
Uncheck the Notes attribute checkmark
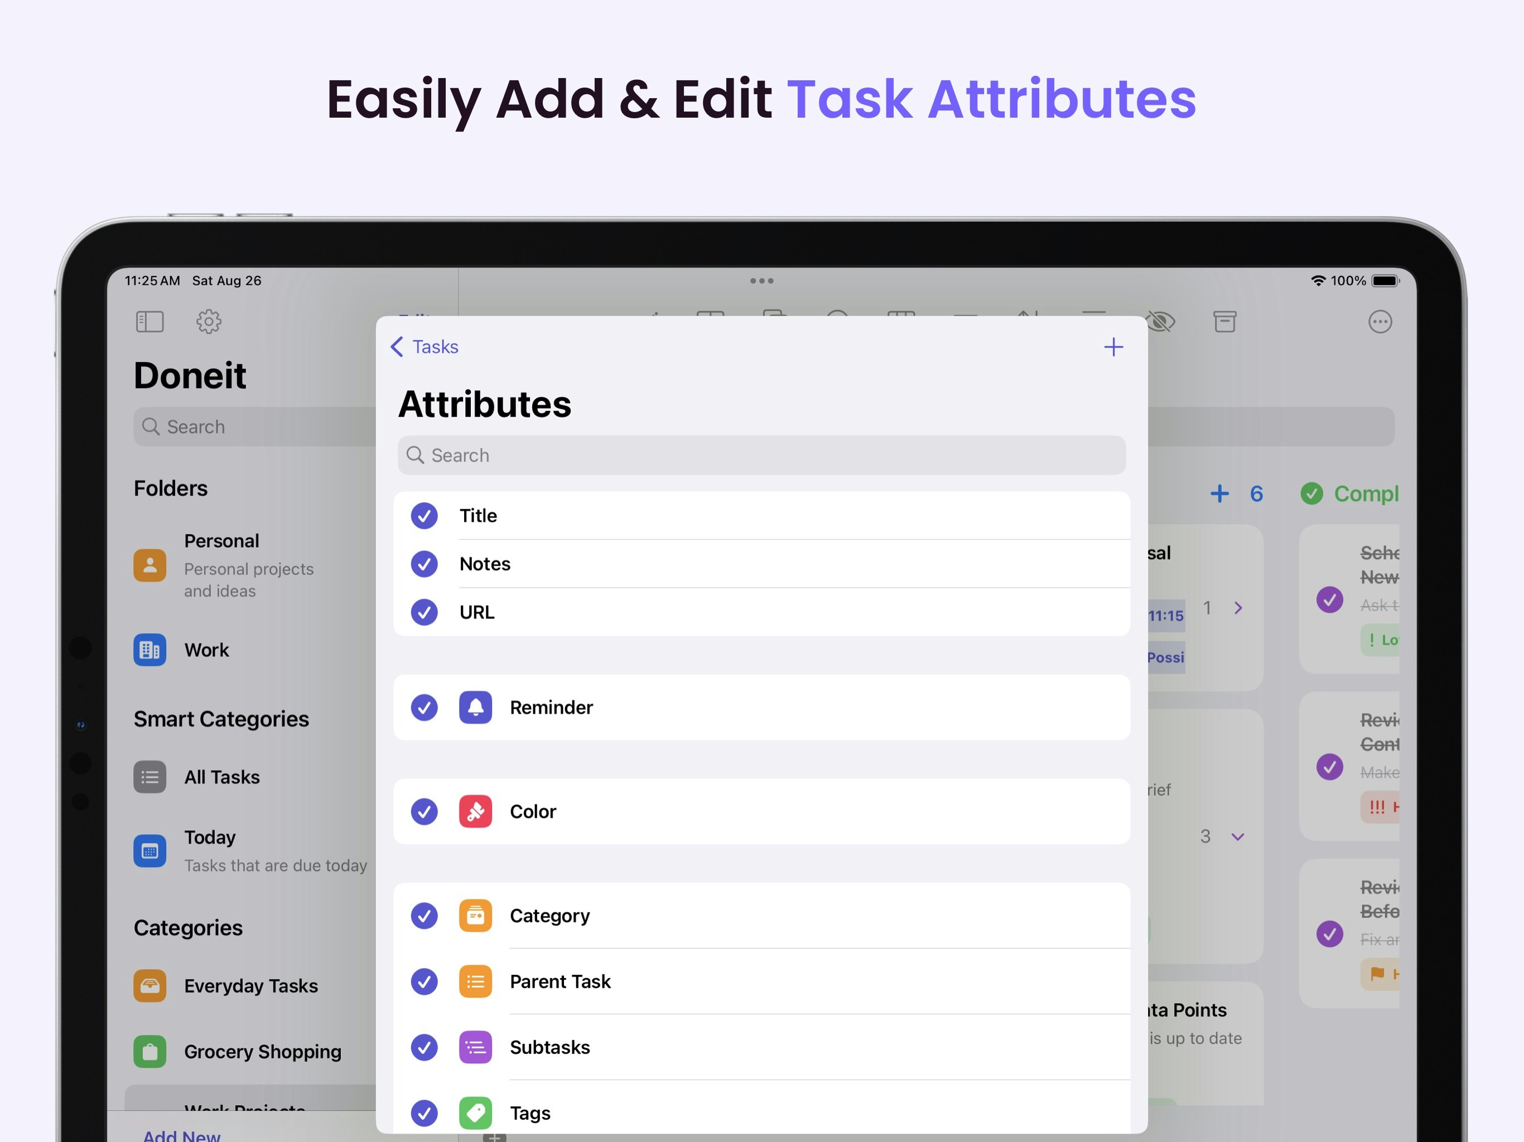click(x=425, y=564)
